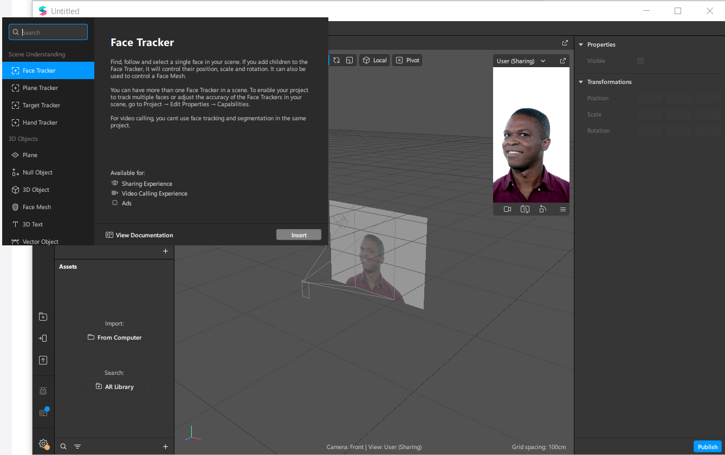This screenshot has width=725, height=455.
Task: Toggle Pivot mode button
Action: pyautogui.click(x=407, y=60)
